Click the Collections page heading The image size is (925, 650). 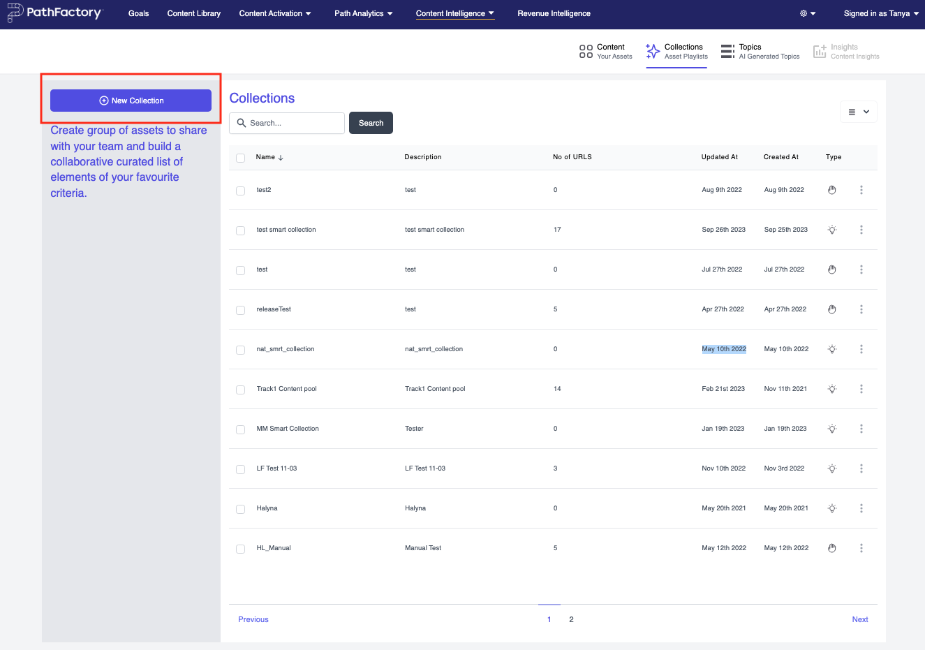262,98
